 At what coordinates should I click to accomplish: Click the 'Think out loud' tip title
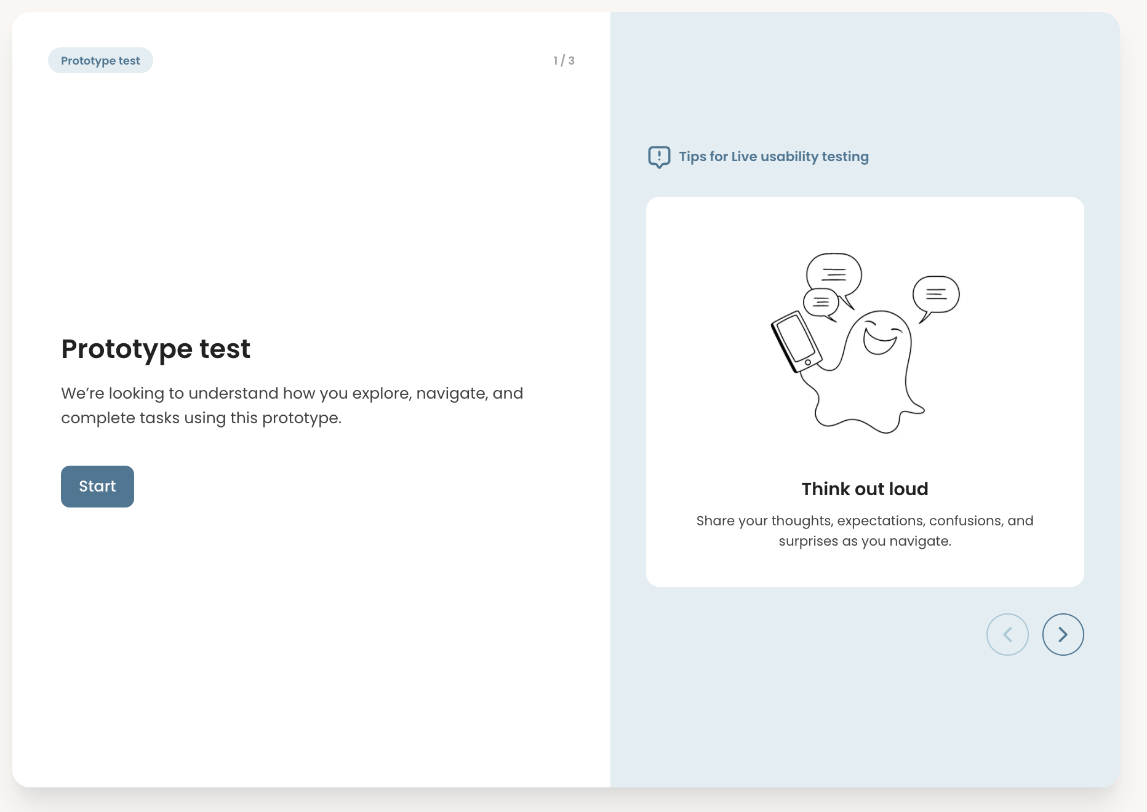pyautogui.click(x=865, y=489)
